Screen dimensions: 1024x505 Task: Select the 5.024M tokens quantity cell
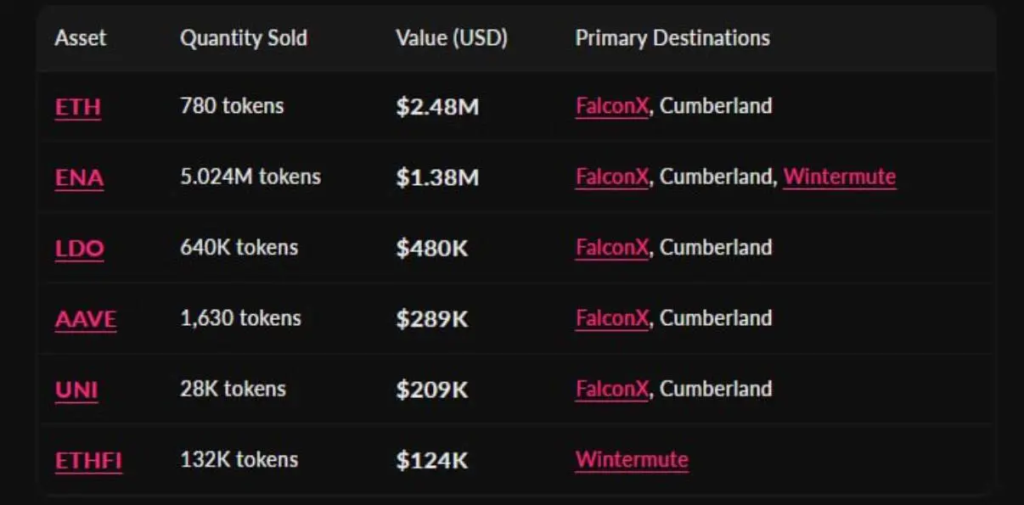point(250,177)
